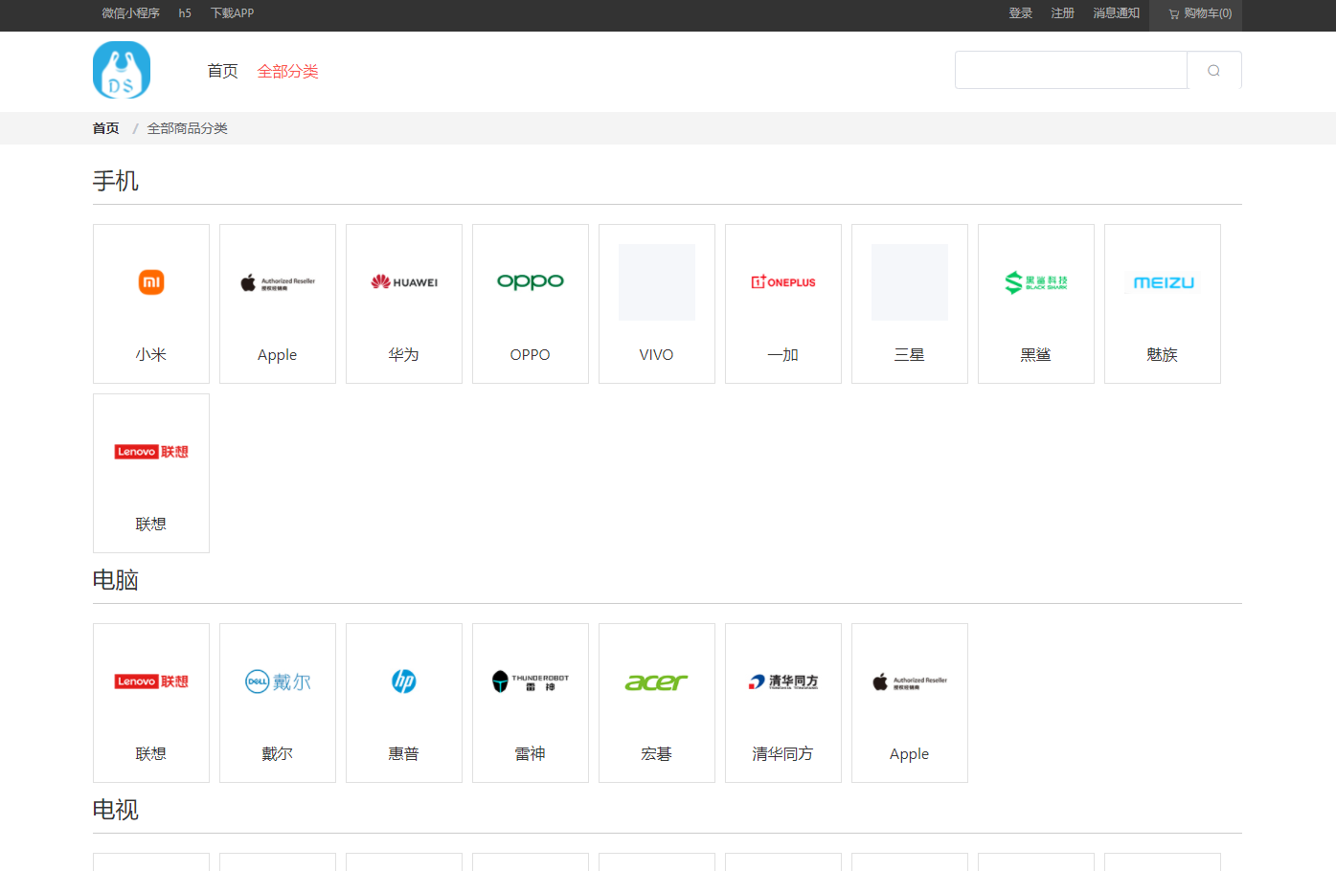Click the OPPO brand name text

531,355
